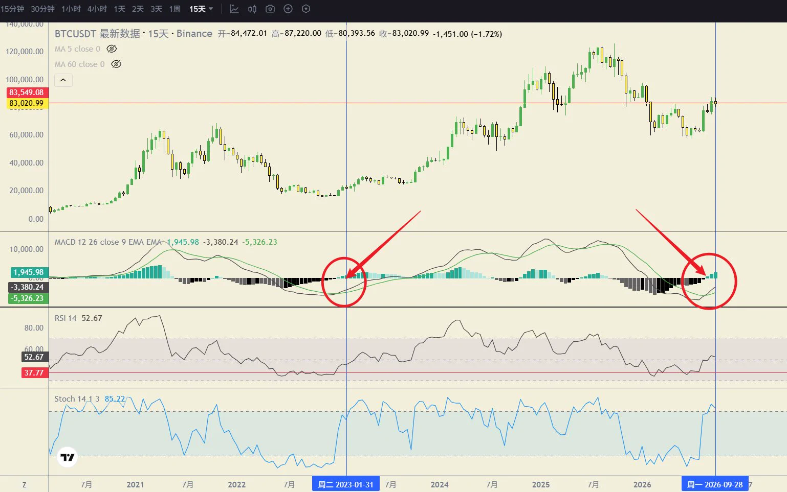Click the red 83,549.08 price label
787x492 pixels.
pos(28,92)
